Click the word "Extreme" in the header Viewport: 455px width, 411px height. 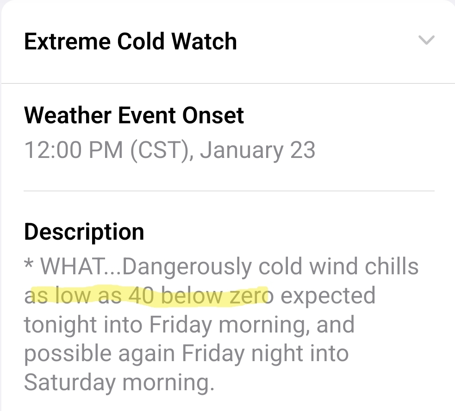point(67,42)
